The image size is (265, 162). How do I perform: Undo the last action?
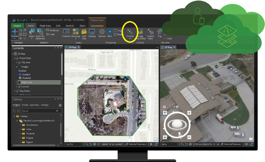pos(18,20)
